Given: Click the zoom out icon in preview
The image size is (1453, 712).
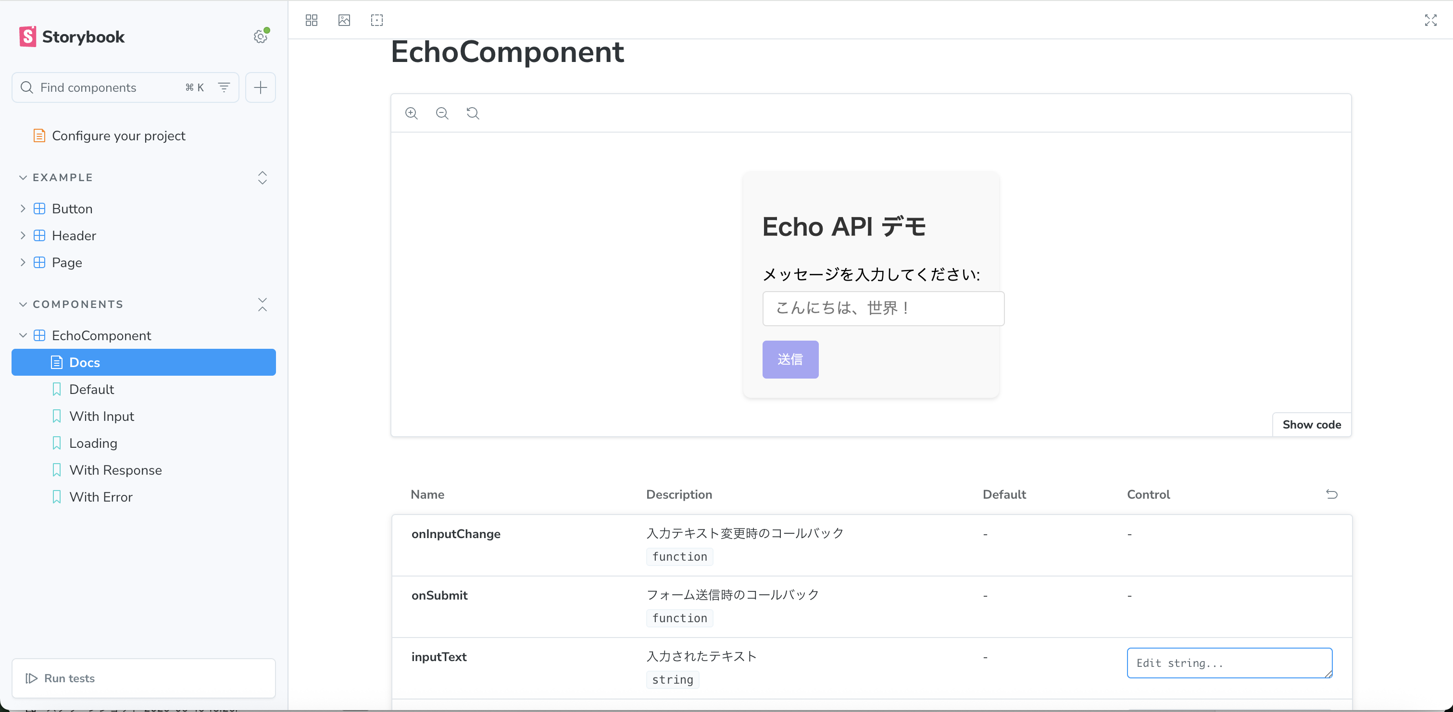Looking at the screenshot, I should [x=442, y=113].
